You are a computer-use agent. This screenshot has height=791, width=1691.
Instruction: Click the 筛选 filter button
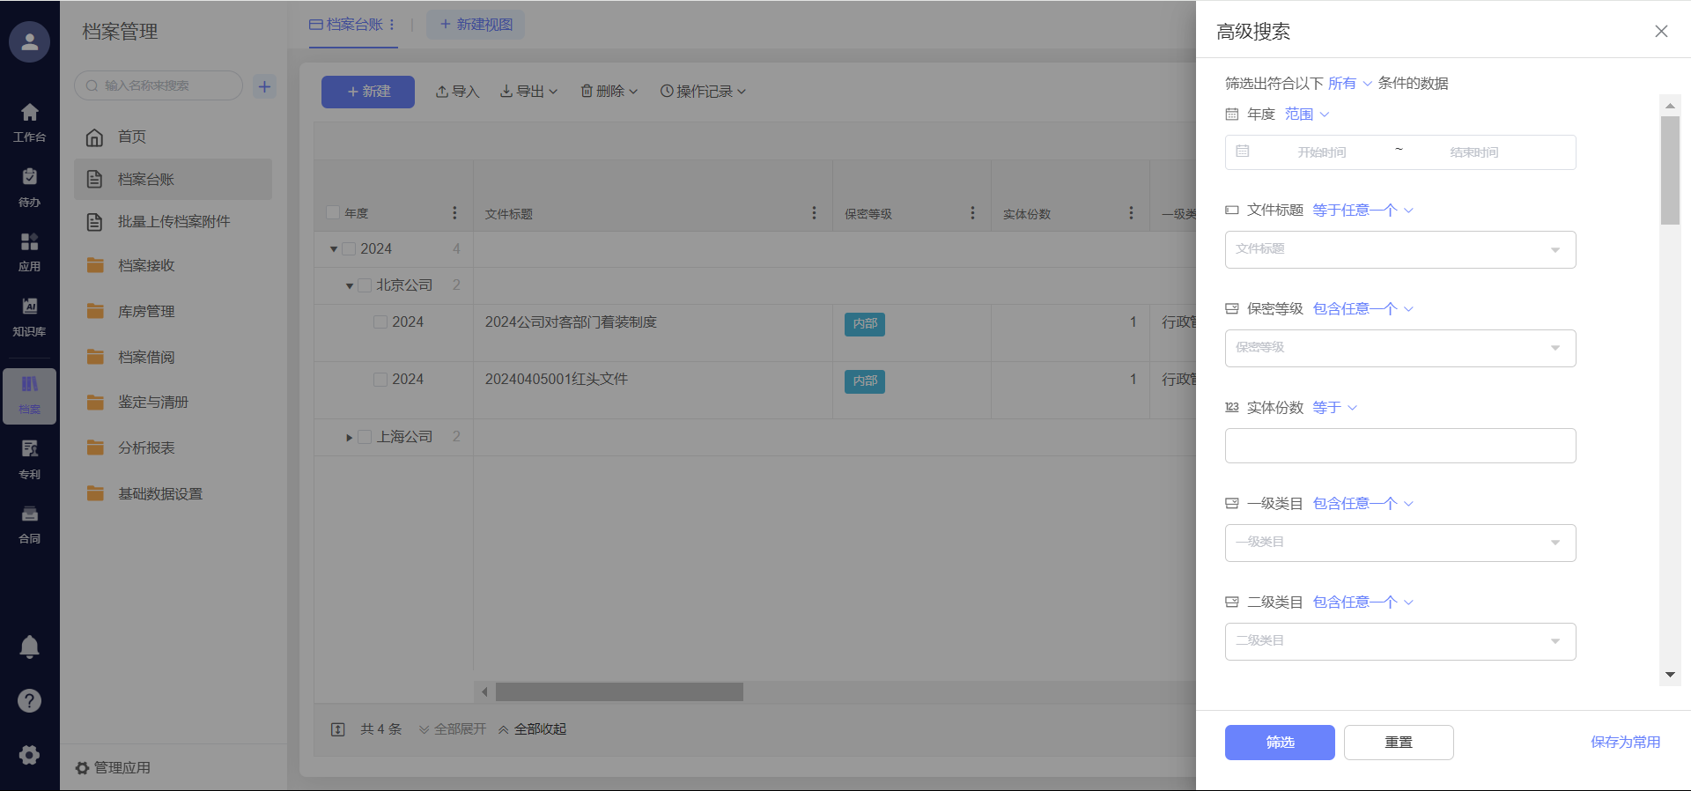click(1279, 743)
